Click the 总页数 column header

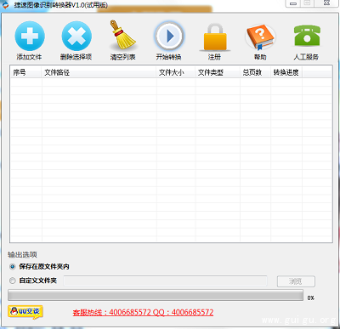tap(255, 72)
